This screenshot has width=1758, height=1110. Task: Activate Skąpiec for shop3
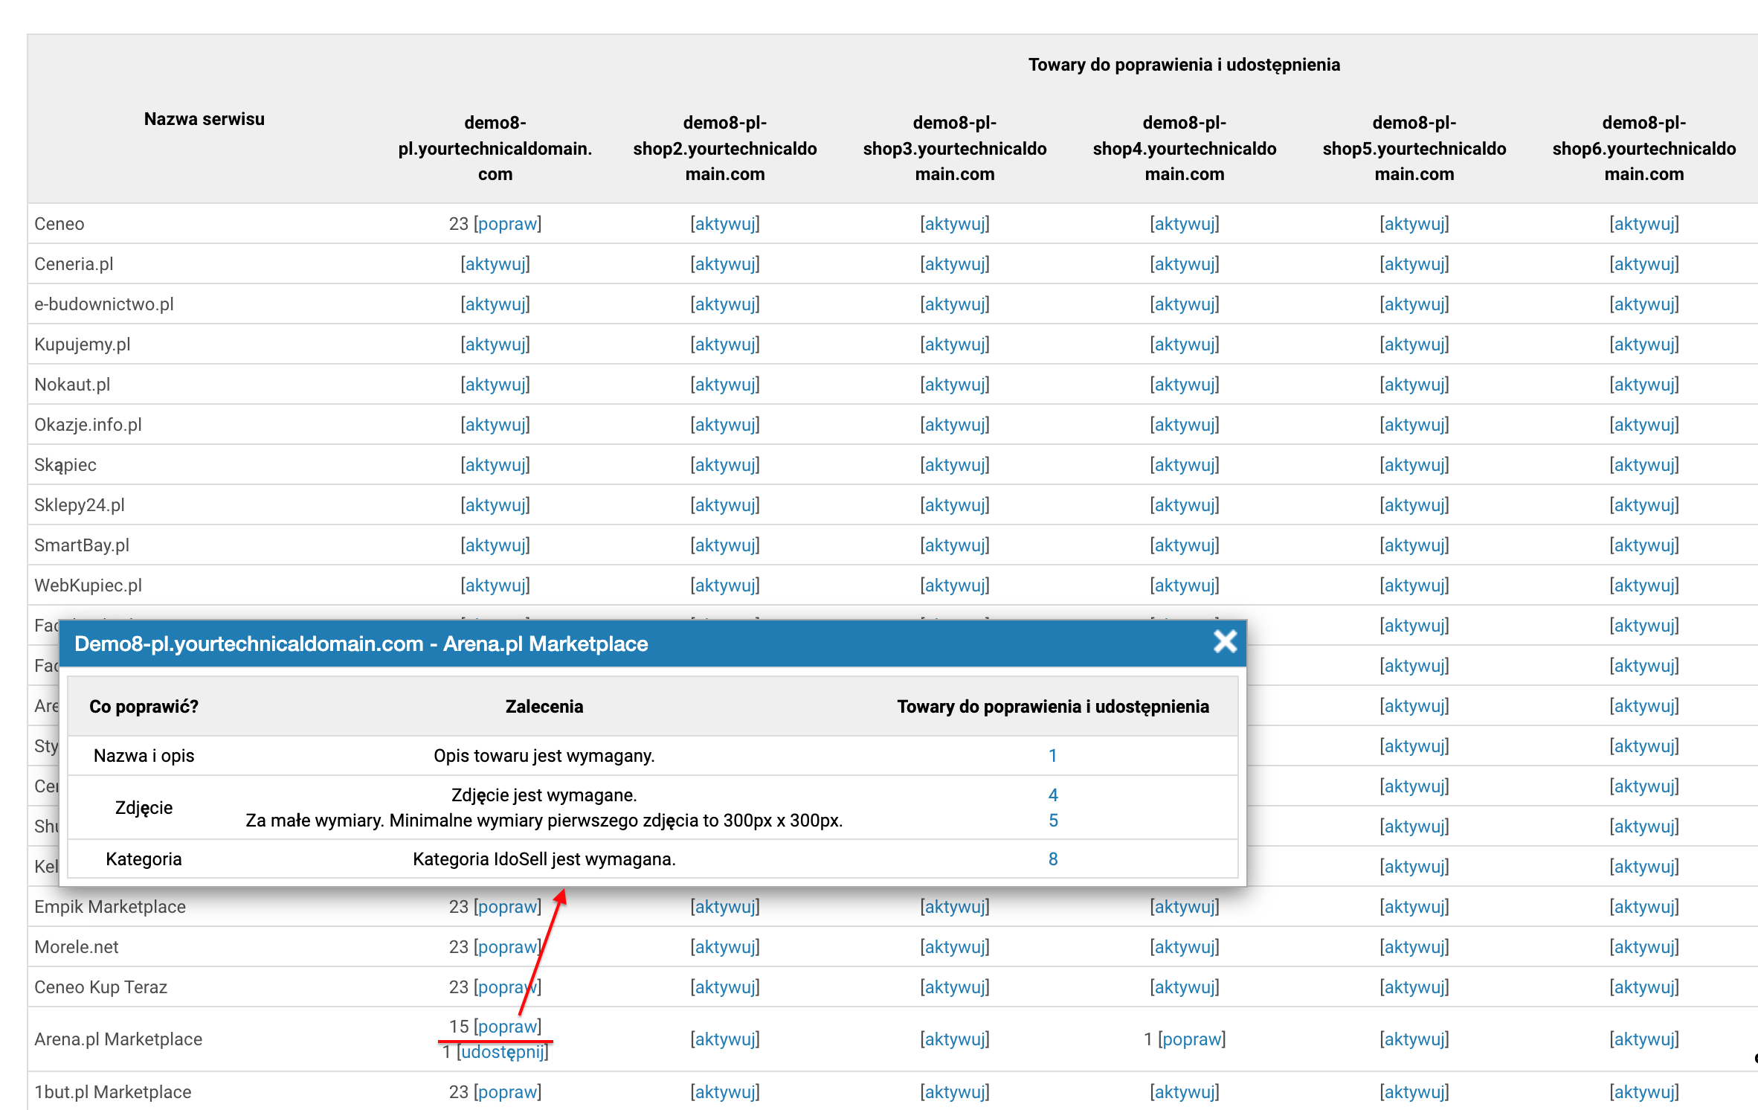pos(955,465)
